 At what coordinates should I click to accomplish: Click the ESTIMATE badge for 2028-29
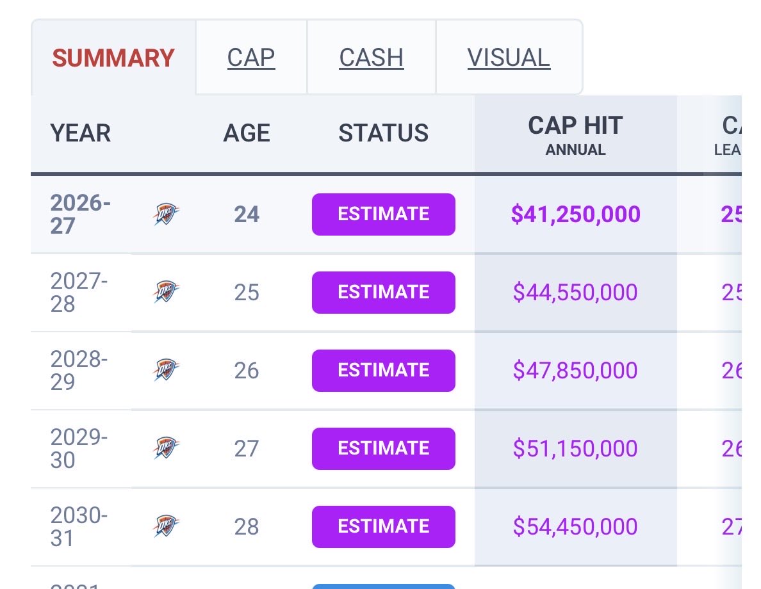click(x=384, y=370)
